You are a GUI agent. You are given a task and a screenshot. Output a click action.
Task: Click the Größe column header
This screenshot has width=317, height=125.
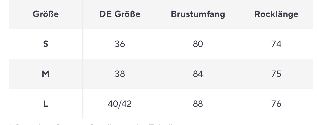(x=46, y=14)
